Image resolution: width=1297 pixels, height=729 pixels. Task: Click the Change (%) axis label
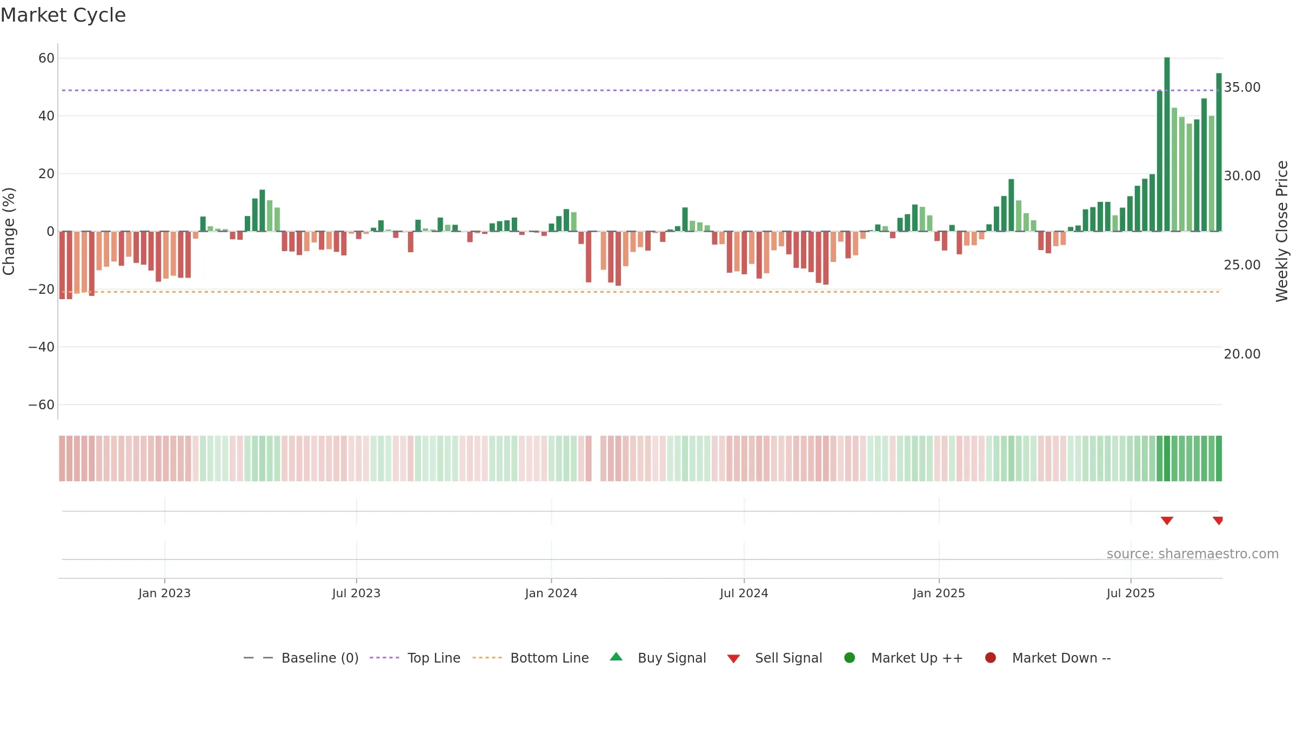pos(9,231)
